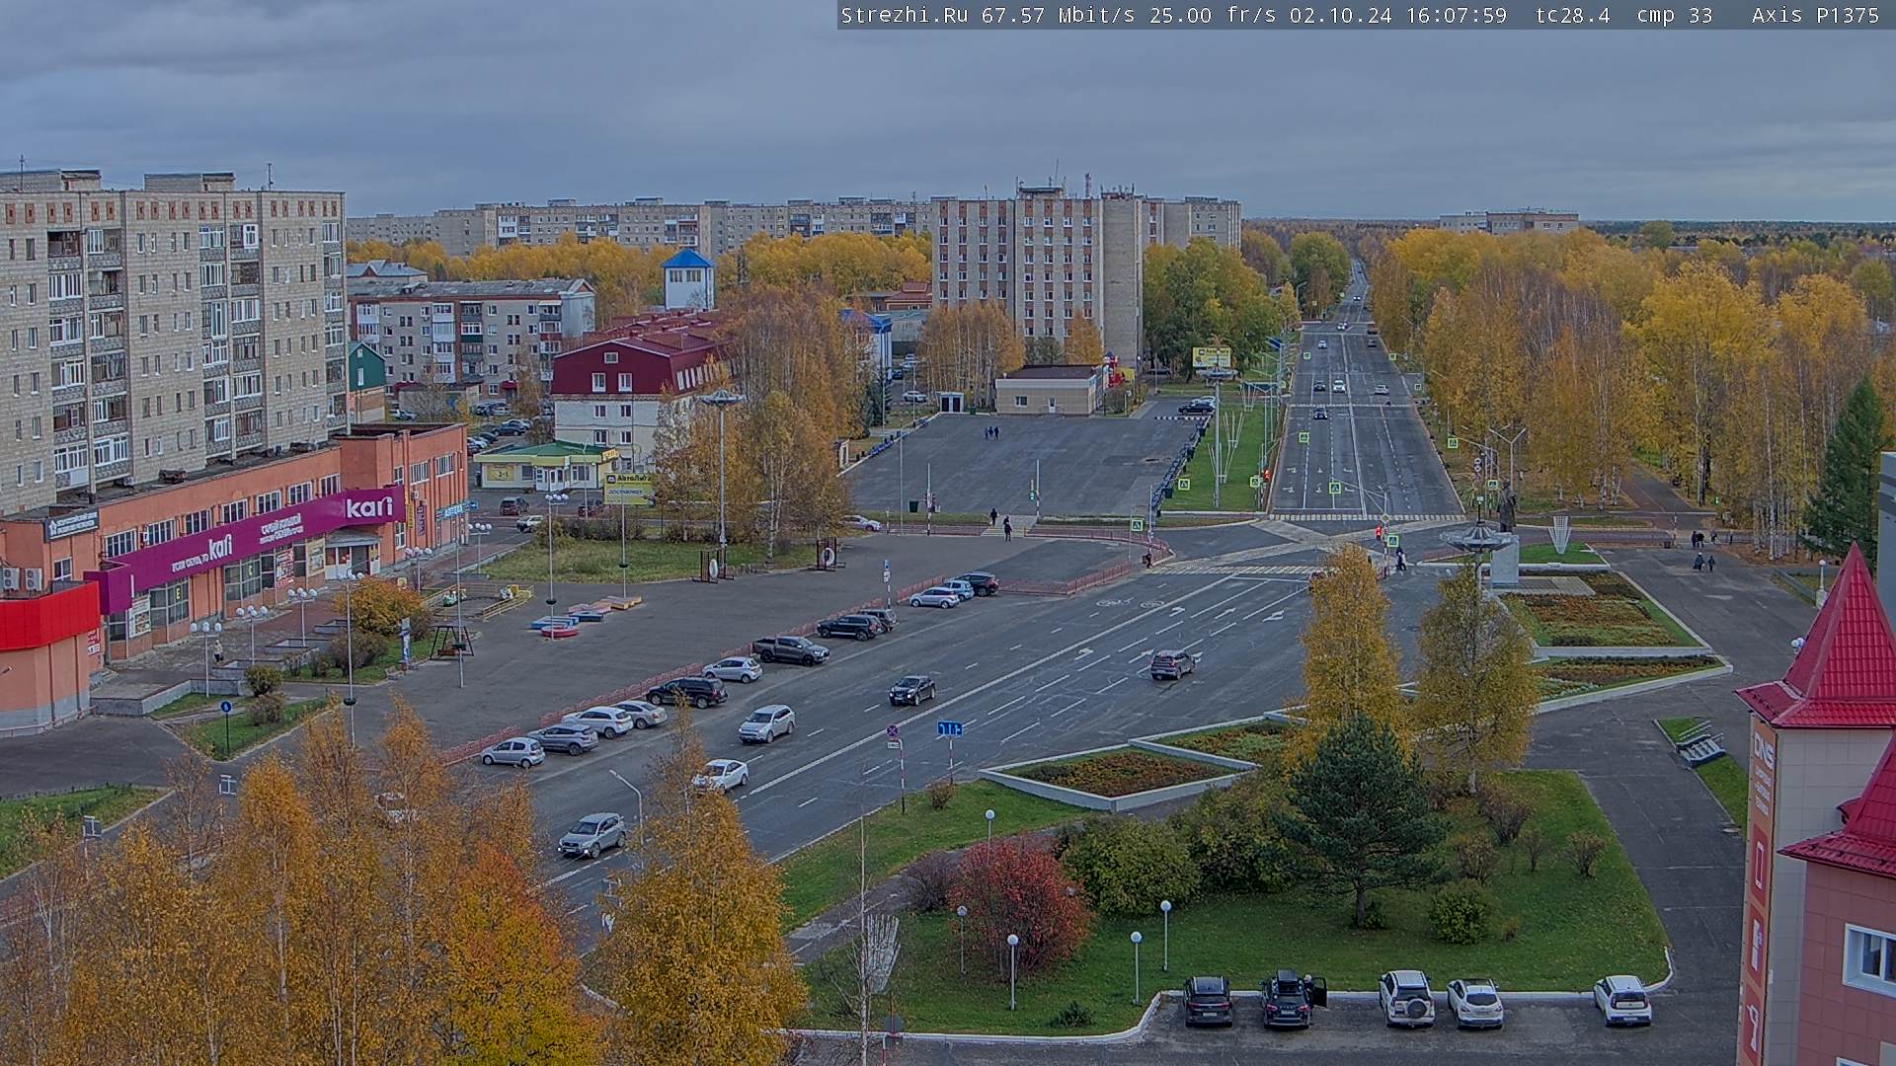Image resolution: width=1896 pixels, height=1066 pixels.
Task: Click the cmp 33 compression value
Action: click(x=1674, y=15)
